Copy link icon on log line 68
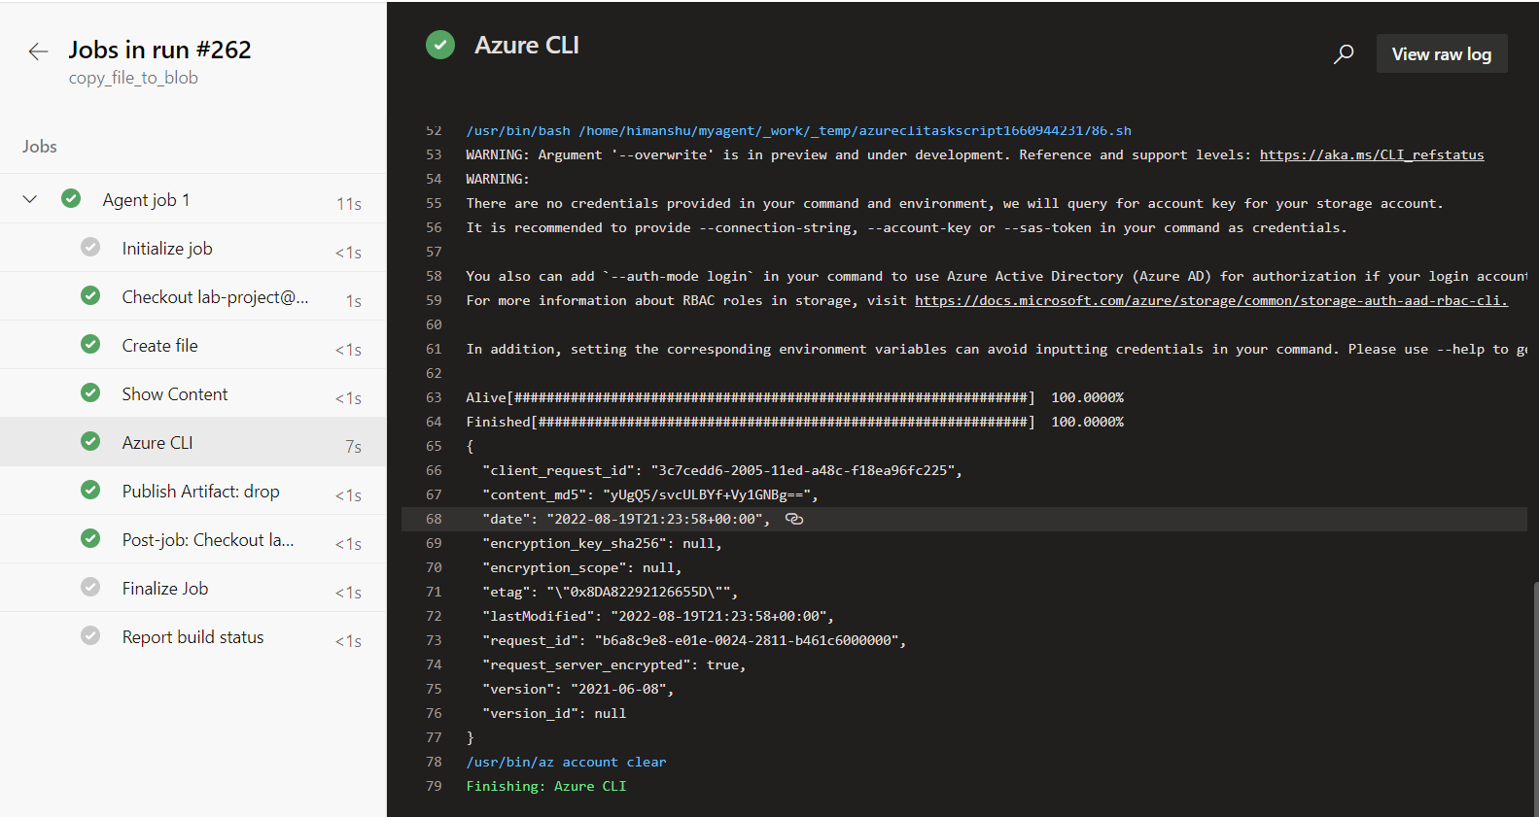Viewport: 1539px width, 817px height. (794, 519)
